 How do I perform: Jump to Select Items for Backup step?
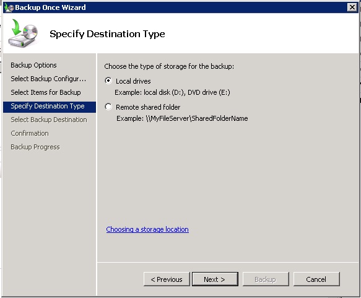[x=46, y=92]
